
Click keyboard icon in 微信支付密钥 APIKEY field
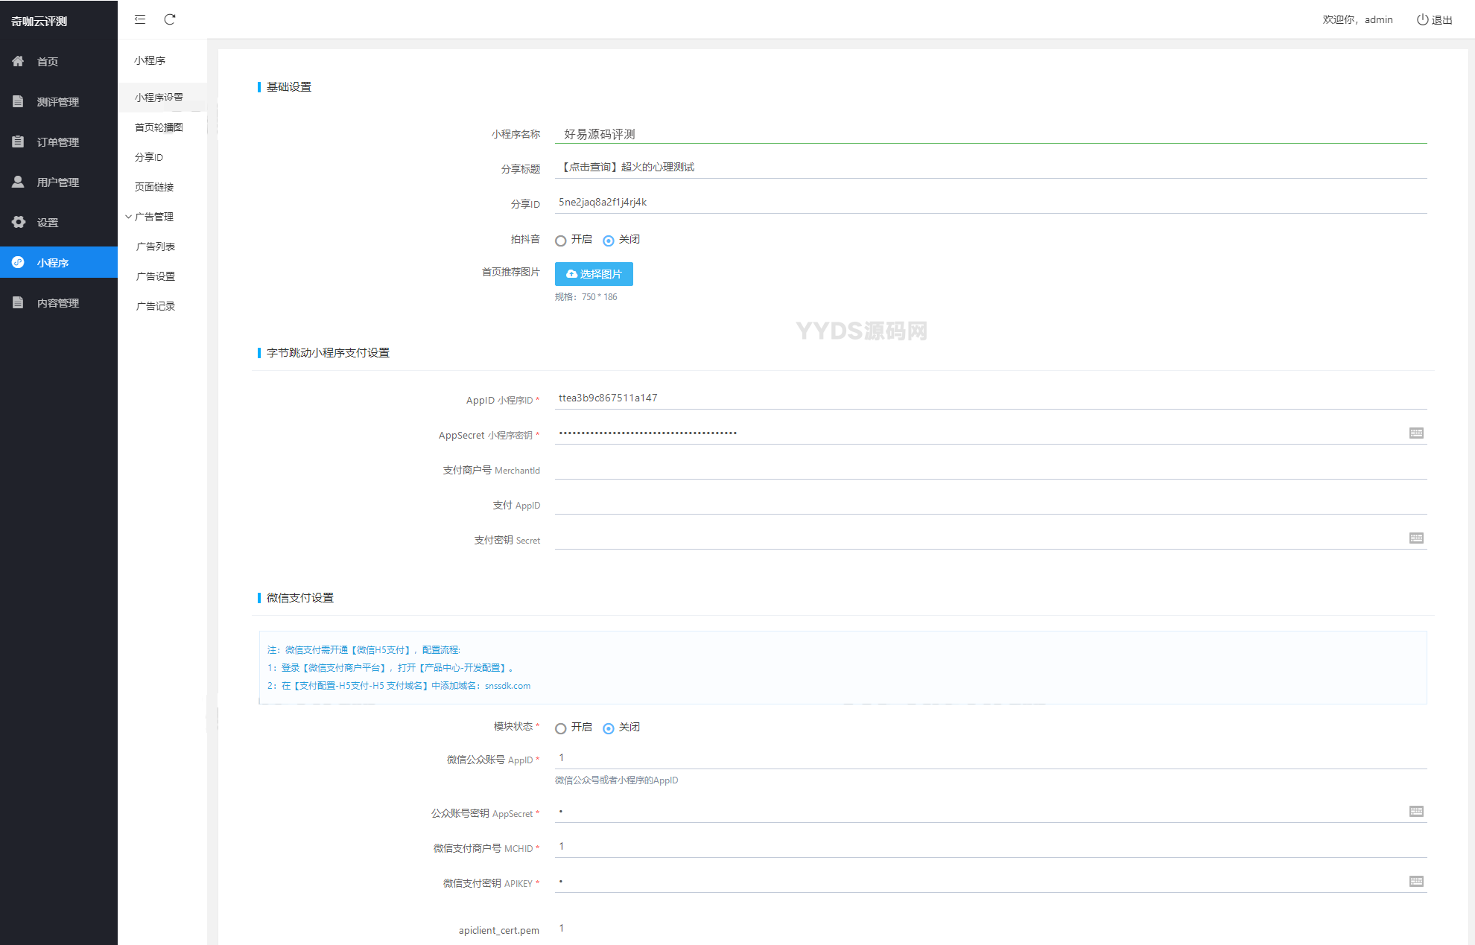coord(1416,881)
